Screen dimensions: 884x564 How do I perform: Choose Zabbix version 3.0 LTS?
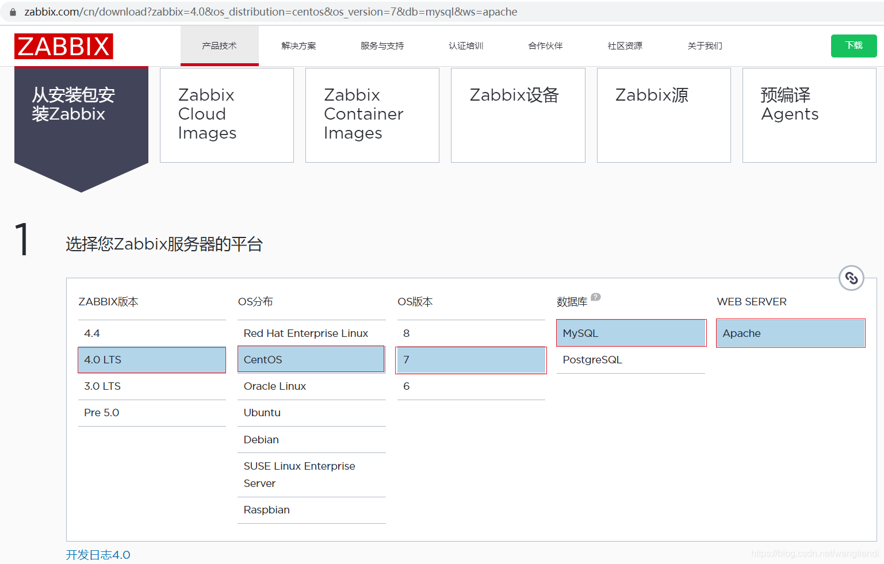coord(152,386)
